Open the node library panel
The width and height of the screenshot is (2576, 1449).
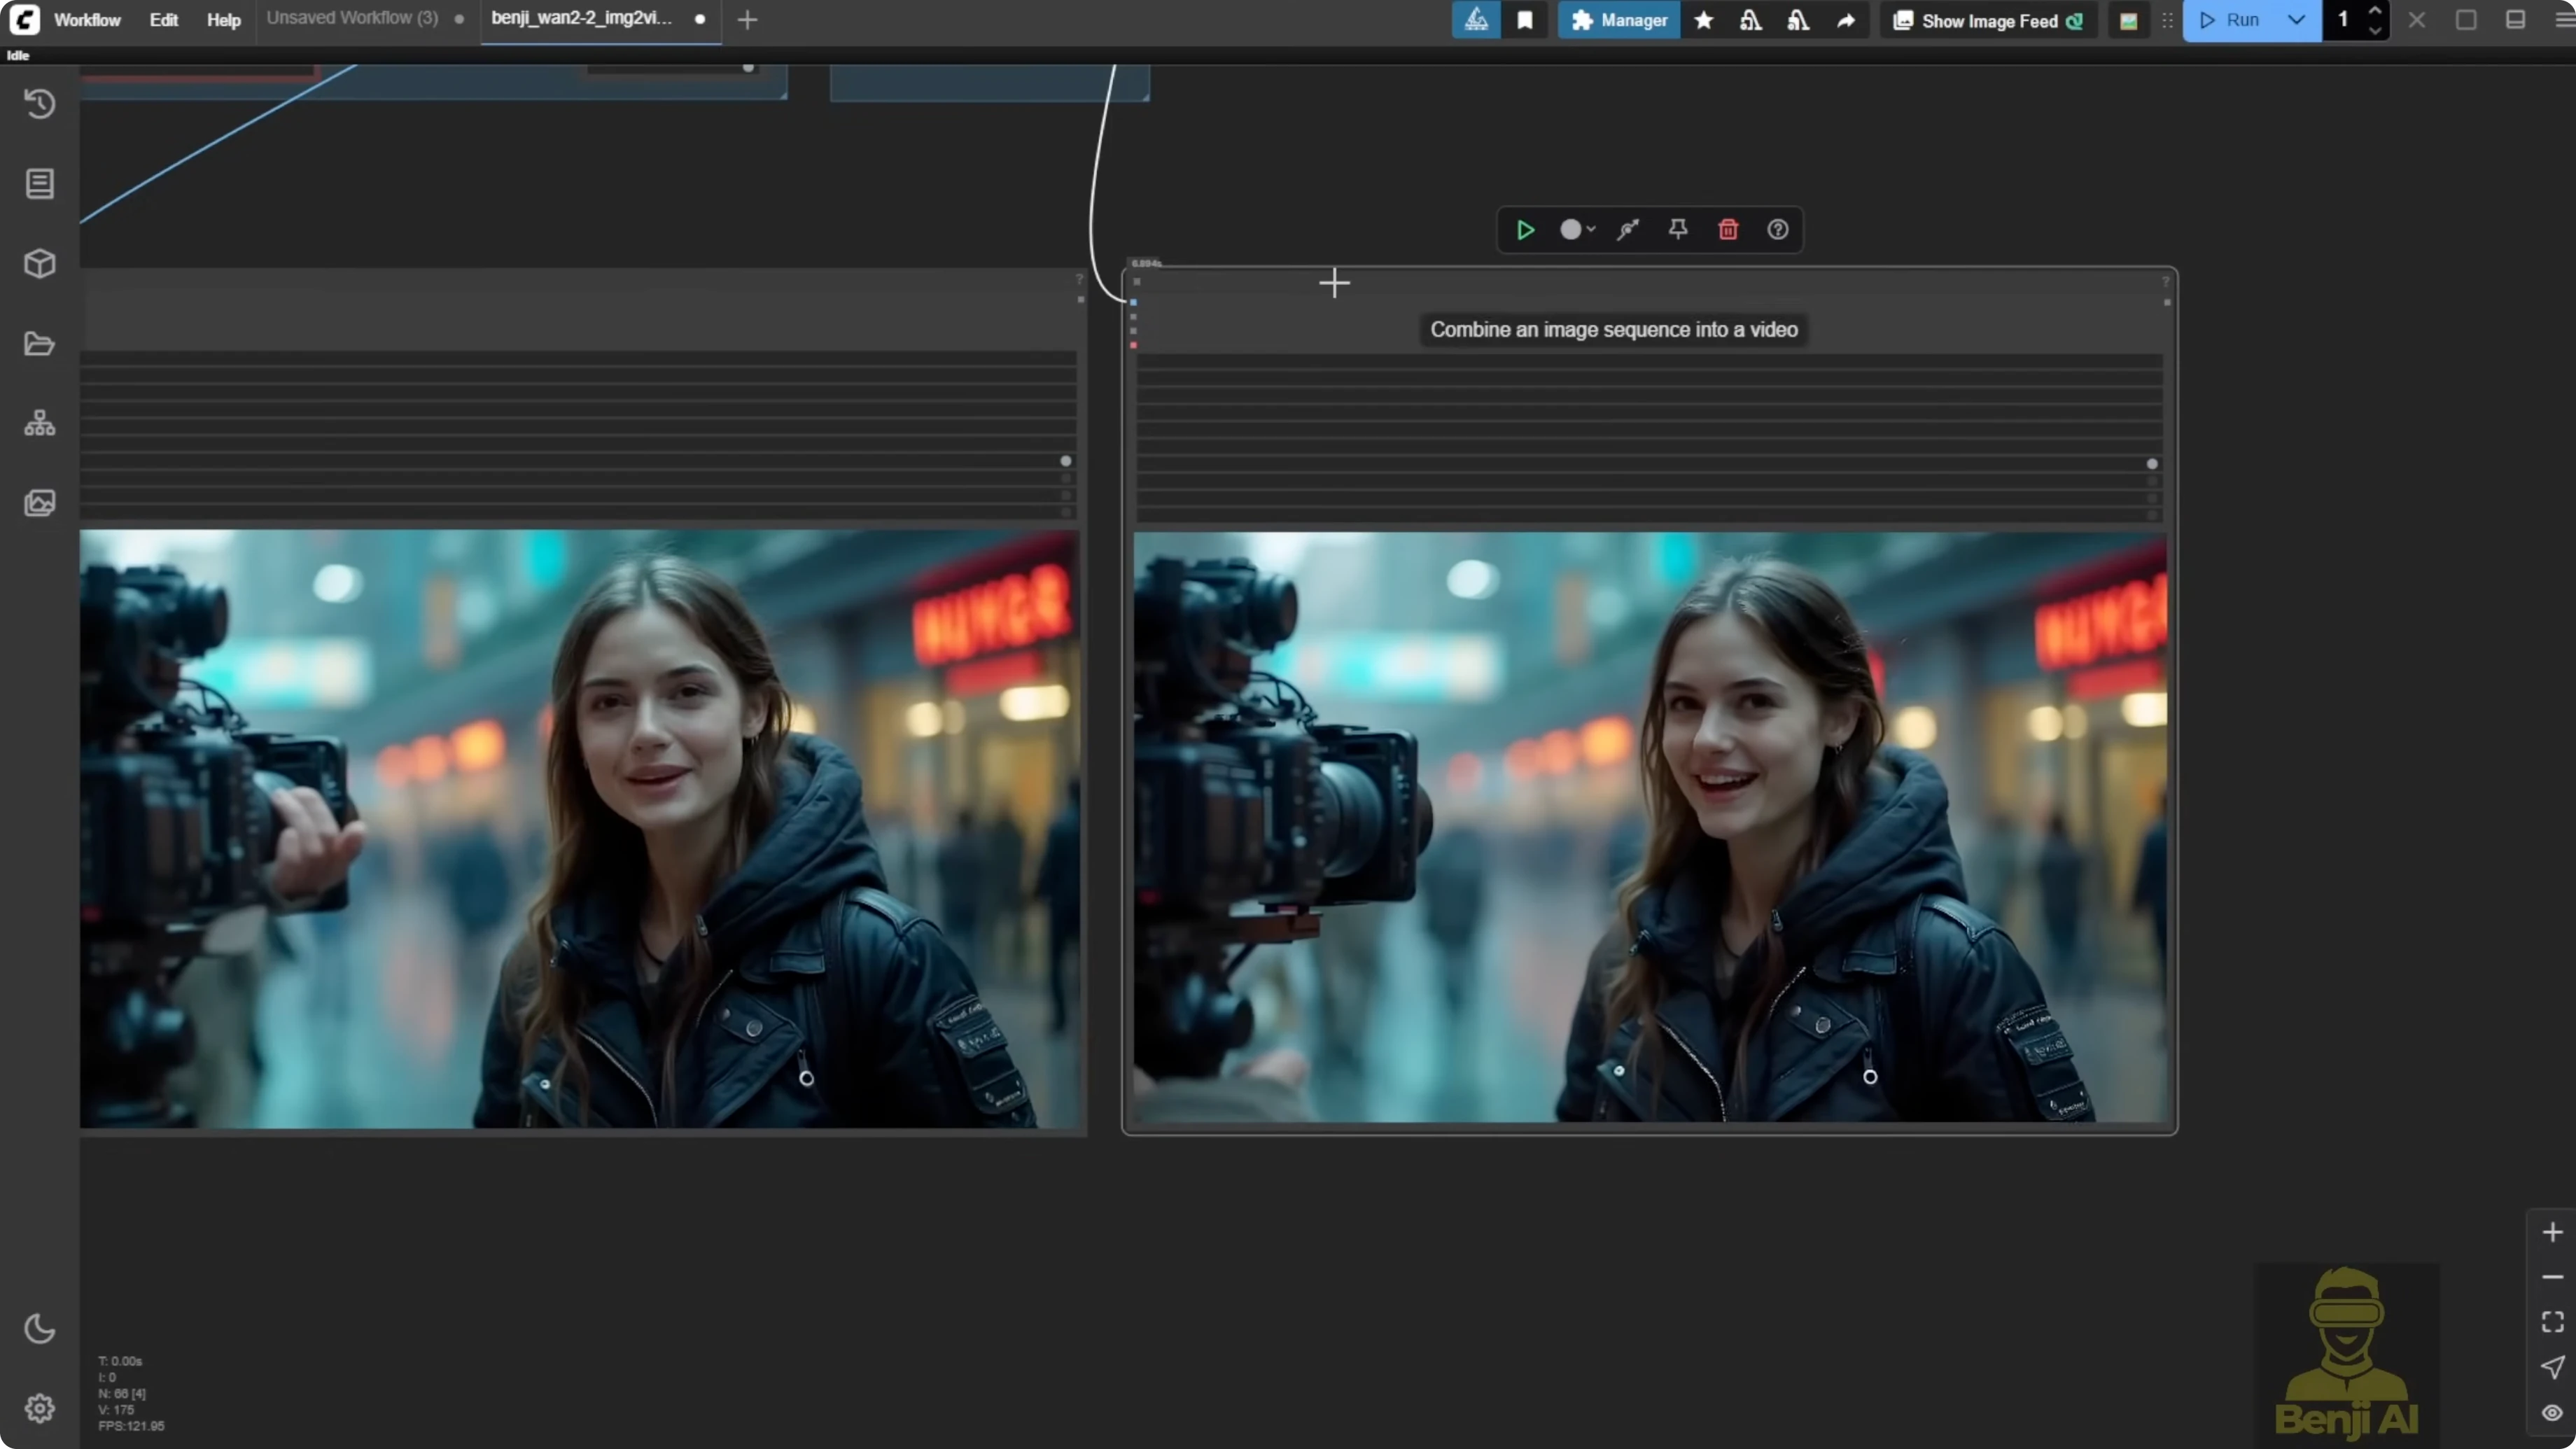[40, 184]
